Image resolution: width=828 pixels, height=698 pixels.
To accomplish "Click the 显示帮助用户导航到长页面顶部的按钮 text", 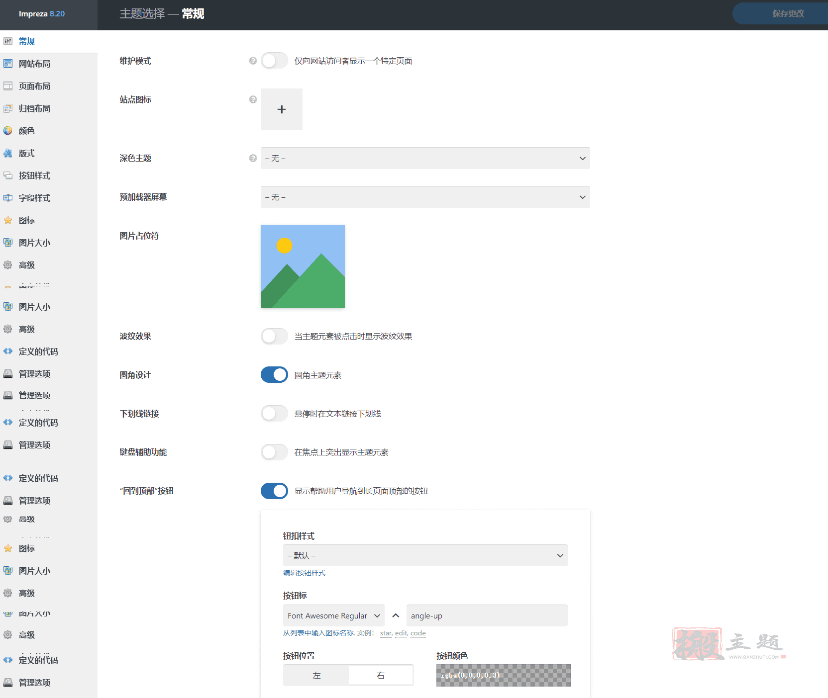I will click(x=361, y=491).
